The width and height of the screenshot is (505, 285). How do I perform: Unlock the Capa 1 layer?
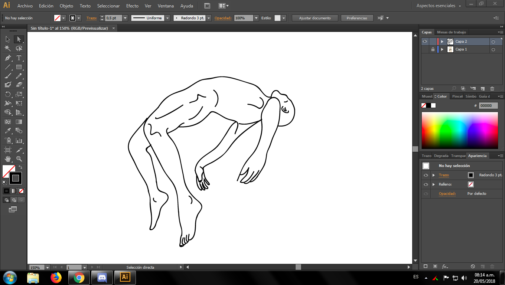point(433,49)
